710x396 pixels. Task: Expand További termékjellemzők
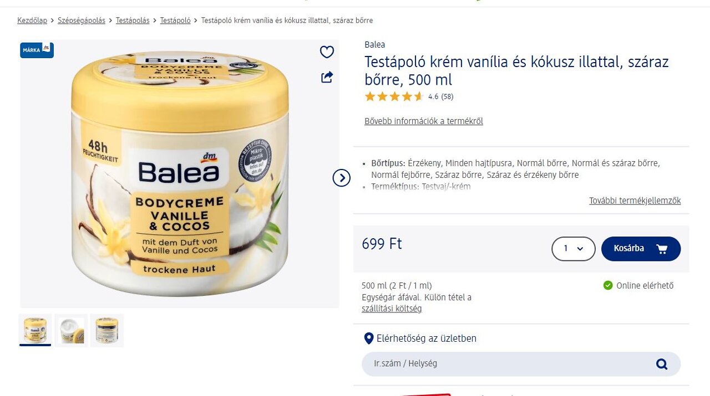635,200
